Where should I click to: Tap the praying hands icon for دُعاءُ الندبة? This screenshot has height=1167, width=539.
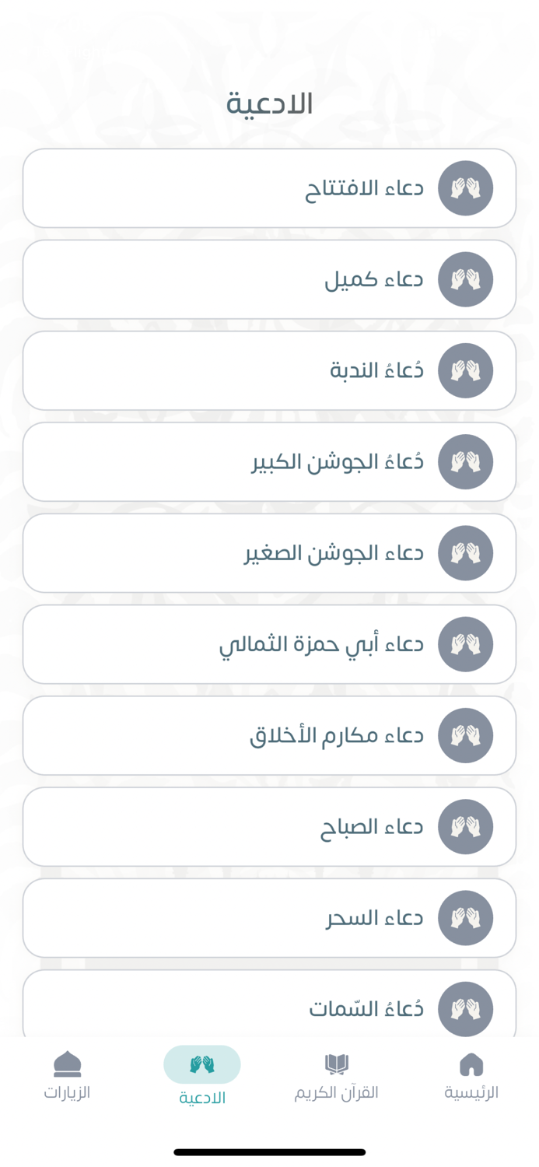coord(467,370)
